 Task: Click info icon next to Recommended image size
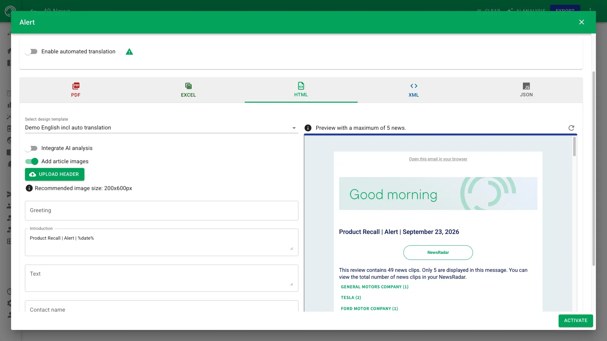29,188
